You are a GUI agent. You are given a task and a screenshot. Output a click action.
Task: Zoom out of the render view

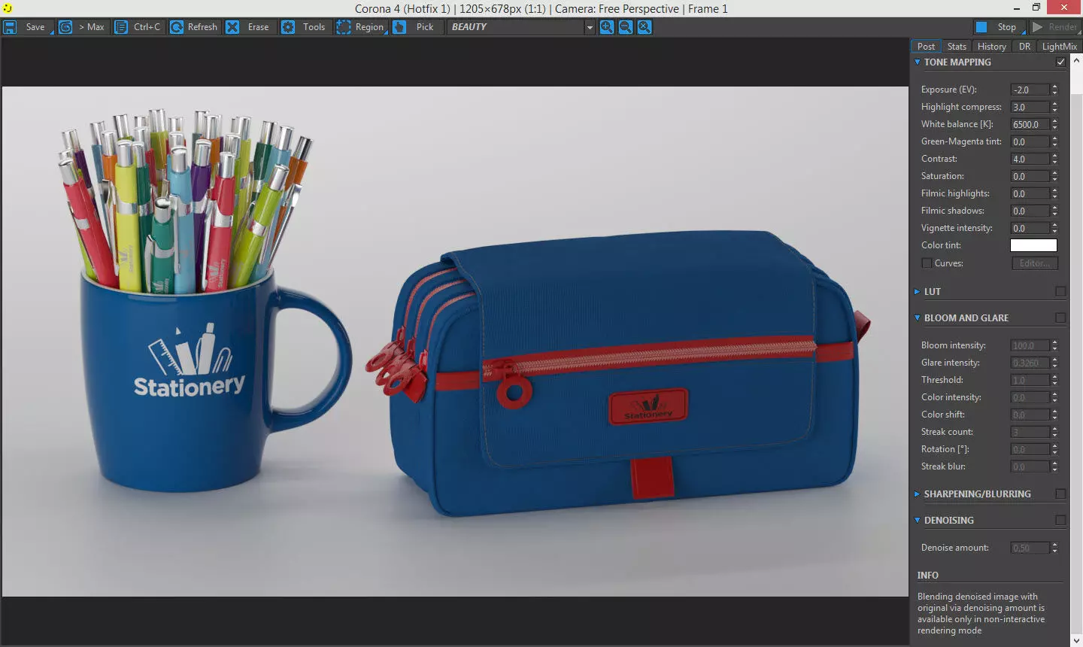pos(626,27)
